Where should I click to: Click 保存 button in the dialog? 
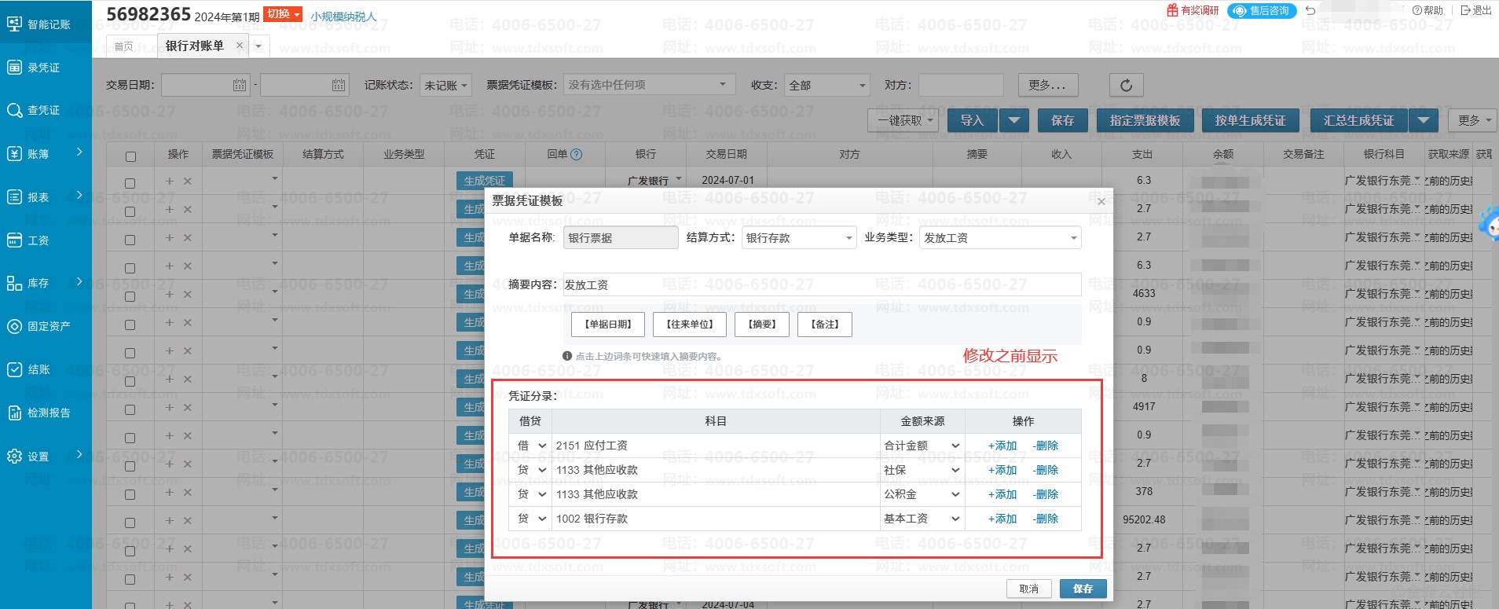1083,589
